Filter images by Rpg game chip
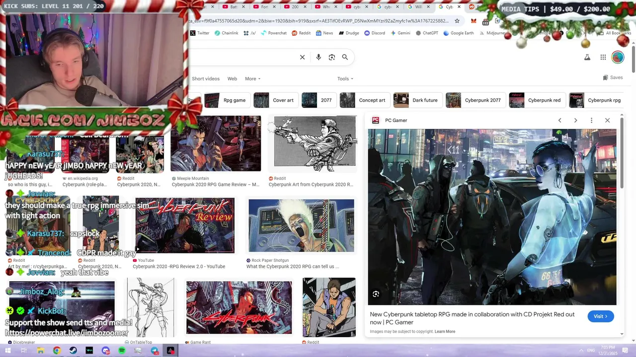Viewport: 636px width, 357px height. (227, 100)
